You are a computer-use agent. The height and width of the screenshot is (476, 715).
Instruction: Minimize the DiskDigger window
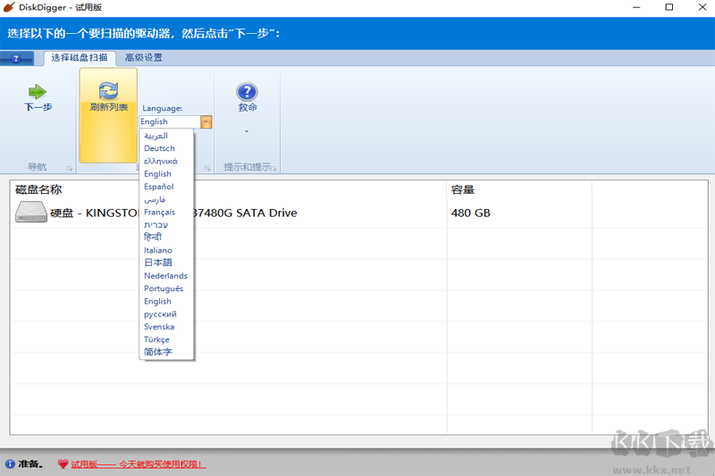pos(636,7)
